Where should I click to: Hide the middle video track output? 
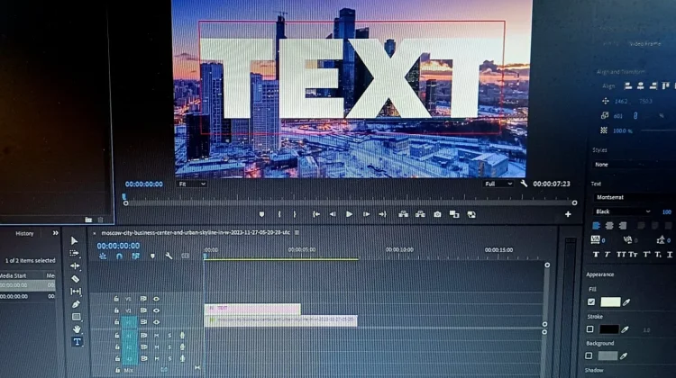click(x=156, y=310)
